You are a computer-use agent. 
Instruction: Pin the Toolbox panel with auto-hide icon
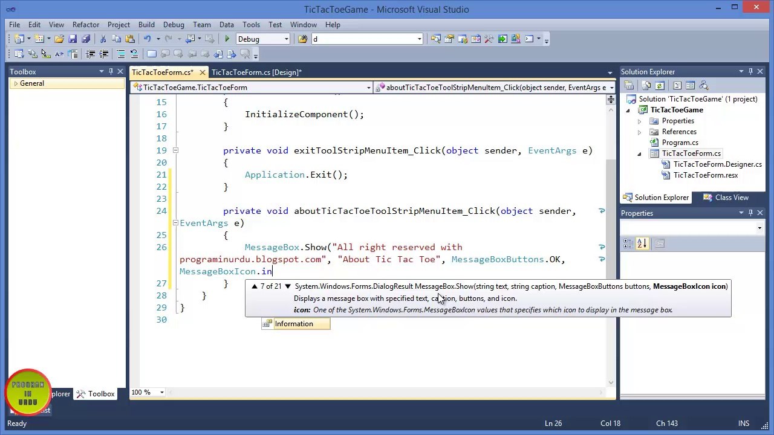tap(111, 72)
